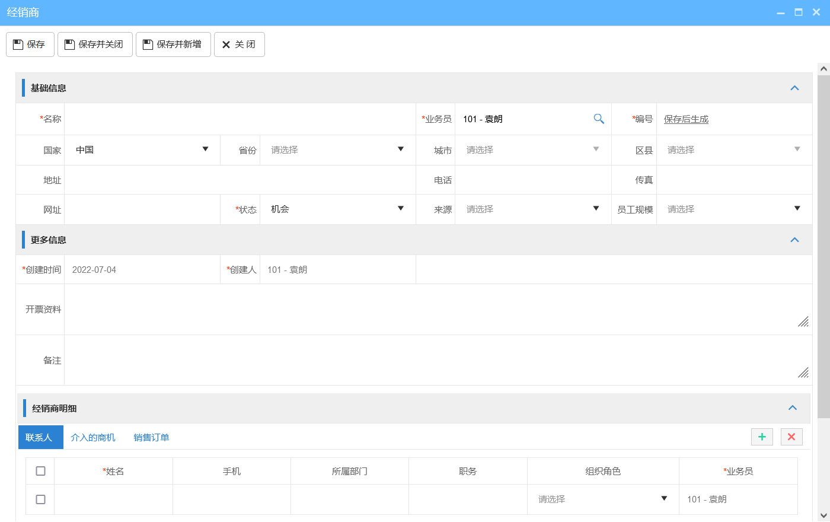Click the scrollbar up-arrow icon
Viewport: 830px width, 522px height.
click(x=824, y=68)
